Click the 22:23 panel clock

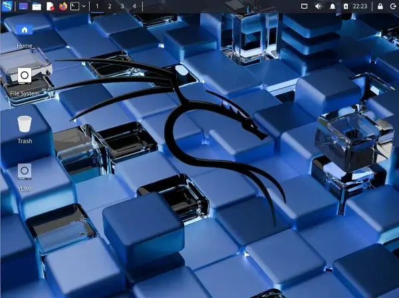pos(360,6)
